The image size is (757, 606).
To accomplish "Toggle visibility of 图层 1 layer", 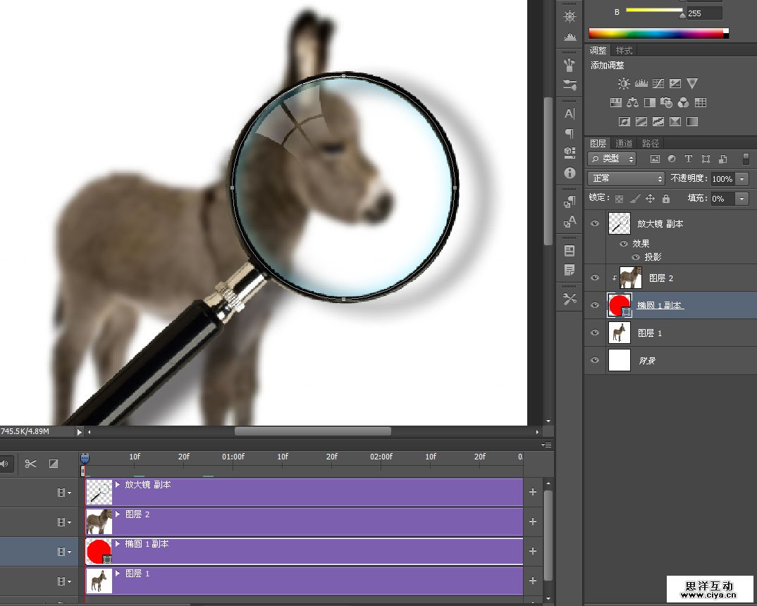I will [596, 333].
